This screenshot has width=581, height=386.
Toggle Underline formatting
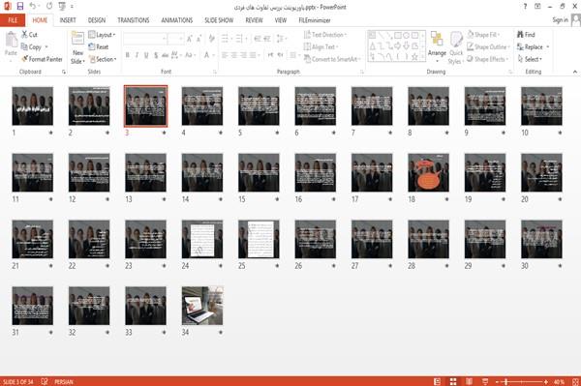coord(146,55)
